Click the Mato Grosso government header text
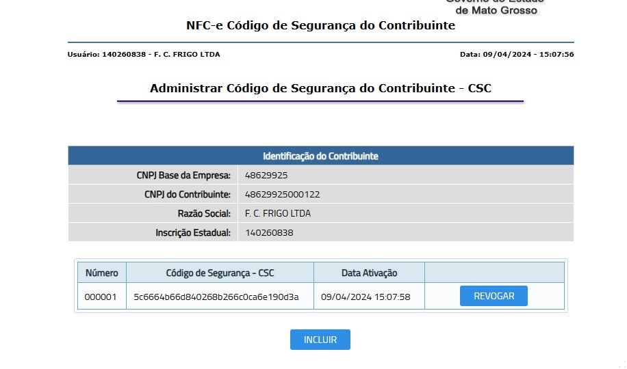627x369 pixels. click(496, 8)
